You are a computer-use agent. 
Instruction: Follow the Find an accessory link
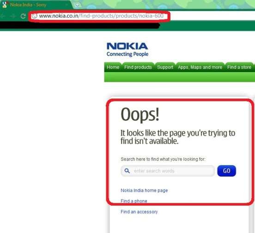point(139,212)
